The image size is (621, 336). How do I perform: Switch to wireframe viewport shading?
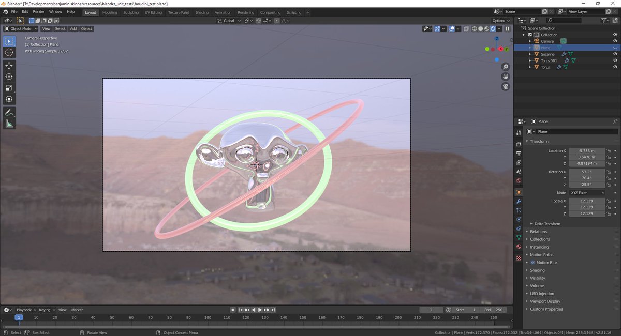(475, 29)
